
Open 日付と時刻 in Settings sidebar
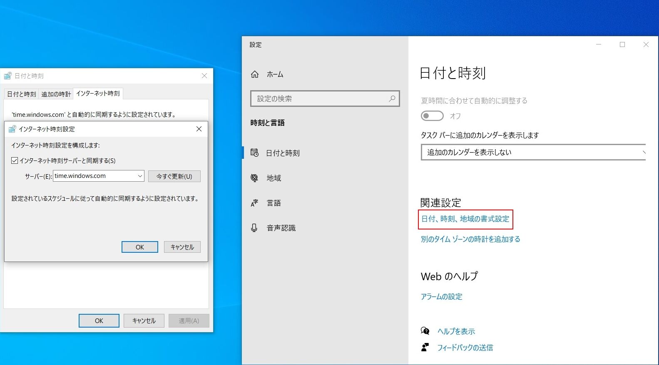325,153
